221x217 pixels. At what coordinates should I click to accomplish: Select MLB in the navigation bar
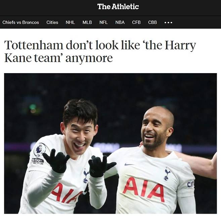(87, 22)
